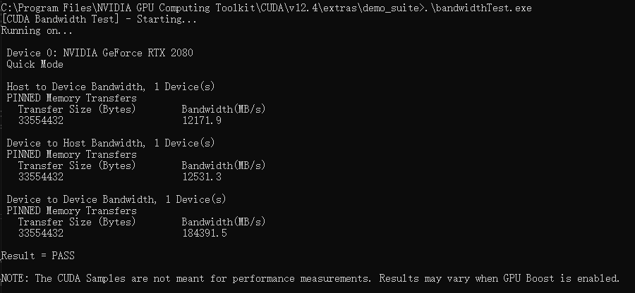Viewport: 635px width, 293px height.
Task: Click the NOTE about CUDA Samples line
Action: [310, 278]
